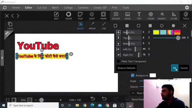Switch to the Print tab
The width and height of the screenshot is (192, 108).
coord(115,7)
